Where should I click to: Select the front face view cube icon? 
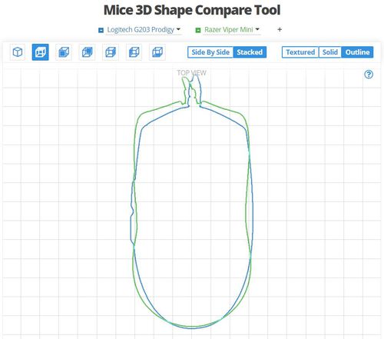[x=64, y=52]
